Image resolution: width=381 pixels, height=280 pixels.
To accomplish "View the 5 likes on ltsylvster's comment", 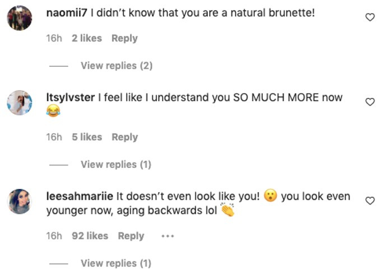I will [87, 137].
